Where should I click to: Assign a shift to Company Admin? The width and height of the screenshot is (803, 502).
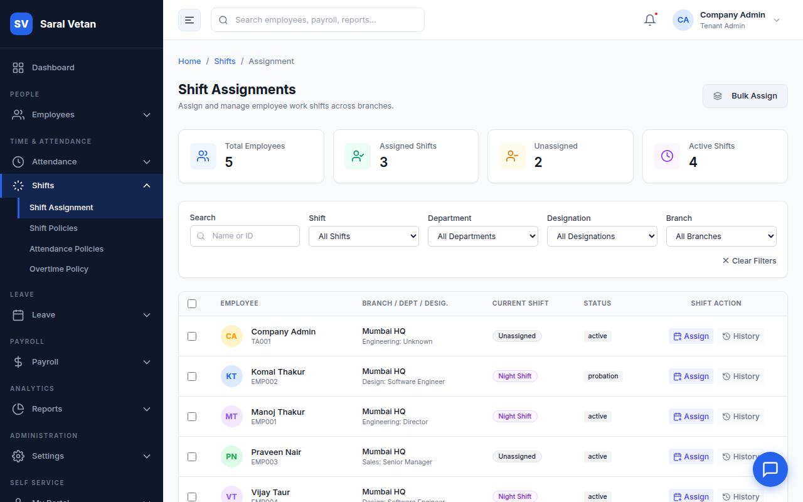point(691,336)
